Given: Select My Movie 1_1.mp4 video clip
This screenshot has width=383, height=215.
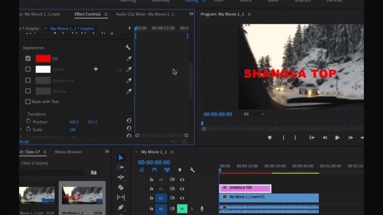Looking at the screenshot, I should pyautogui.click(x=269, y=198).
